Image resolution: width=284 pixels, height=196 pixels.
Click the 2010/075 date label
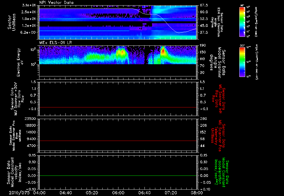19,192
